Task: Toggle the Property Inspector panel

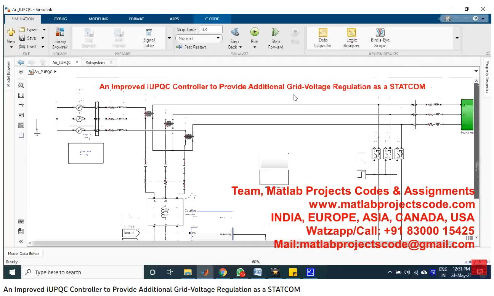Action: point(487,77)
